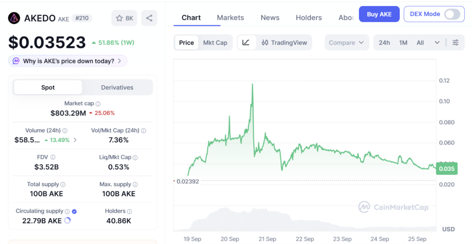Toggle DEX Mode switch
This screenshot has height=244, width=472.
click(x=452, y=14)
